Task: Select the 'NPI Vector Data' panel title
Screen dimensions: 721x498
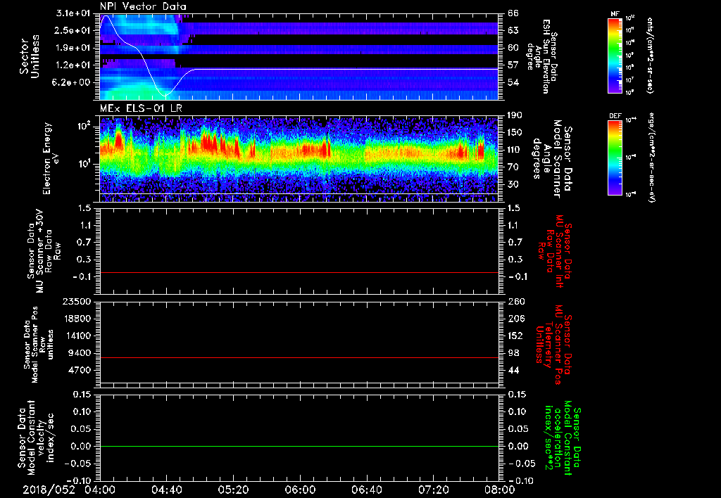Action: tap(143, 6)
